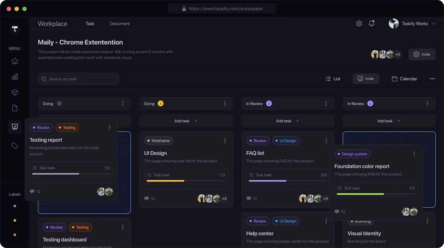Click the FAQ list purple progress bar

[287, 180]
